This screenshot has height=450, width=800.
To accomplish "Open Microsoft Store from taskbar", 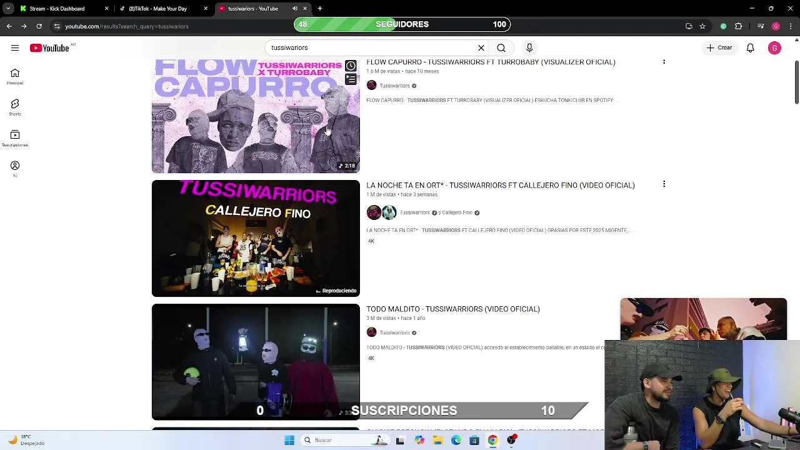I will pyautogui.click(x=474, y=440).
